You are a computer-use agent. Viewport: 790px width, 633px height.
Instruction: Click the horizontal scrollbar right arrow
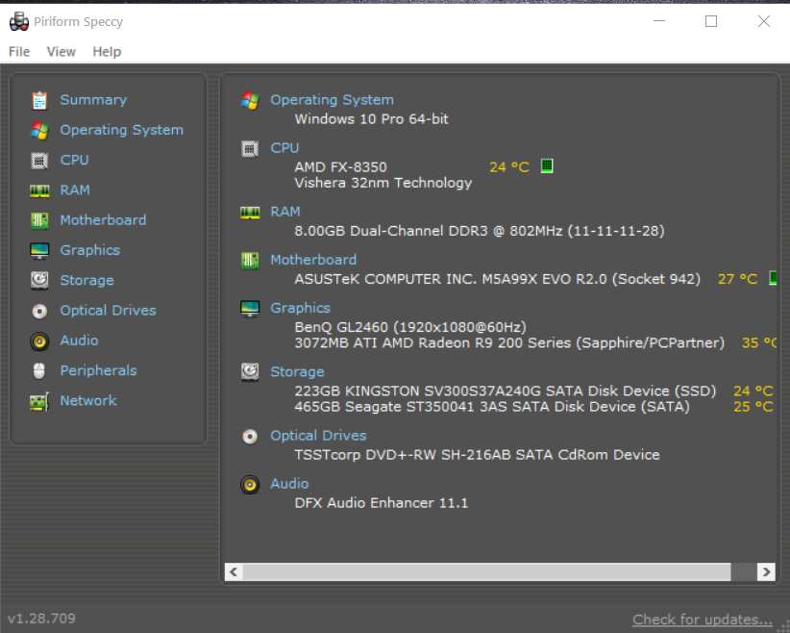(766, 572)
